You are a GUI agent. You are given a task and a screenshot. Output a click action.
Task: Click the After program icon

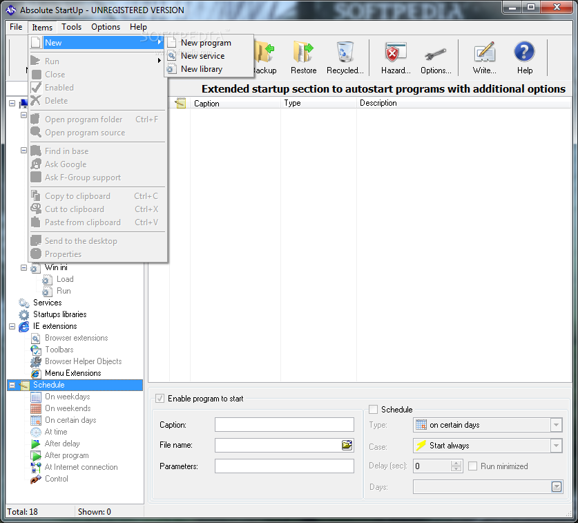click(36, 455)
